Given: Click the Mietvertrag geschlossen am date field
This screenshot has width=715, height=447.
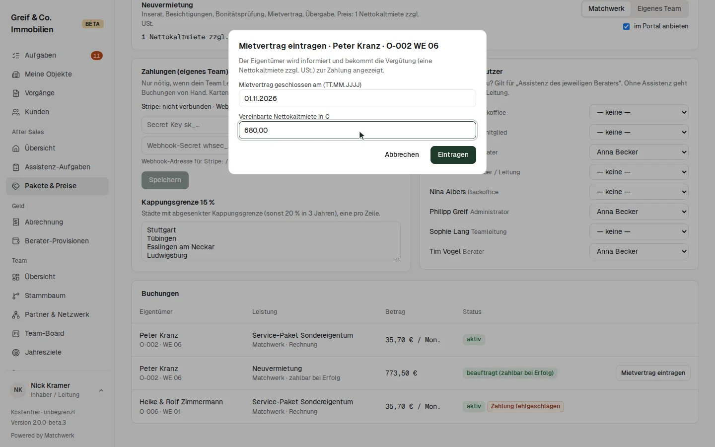Looking at the screenshot, I should point(357,98).
